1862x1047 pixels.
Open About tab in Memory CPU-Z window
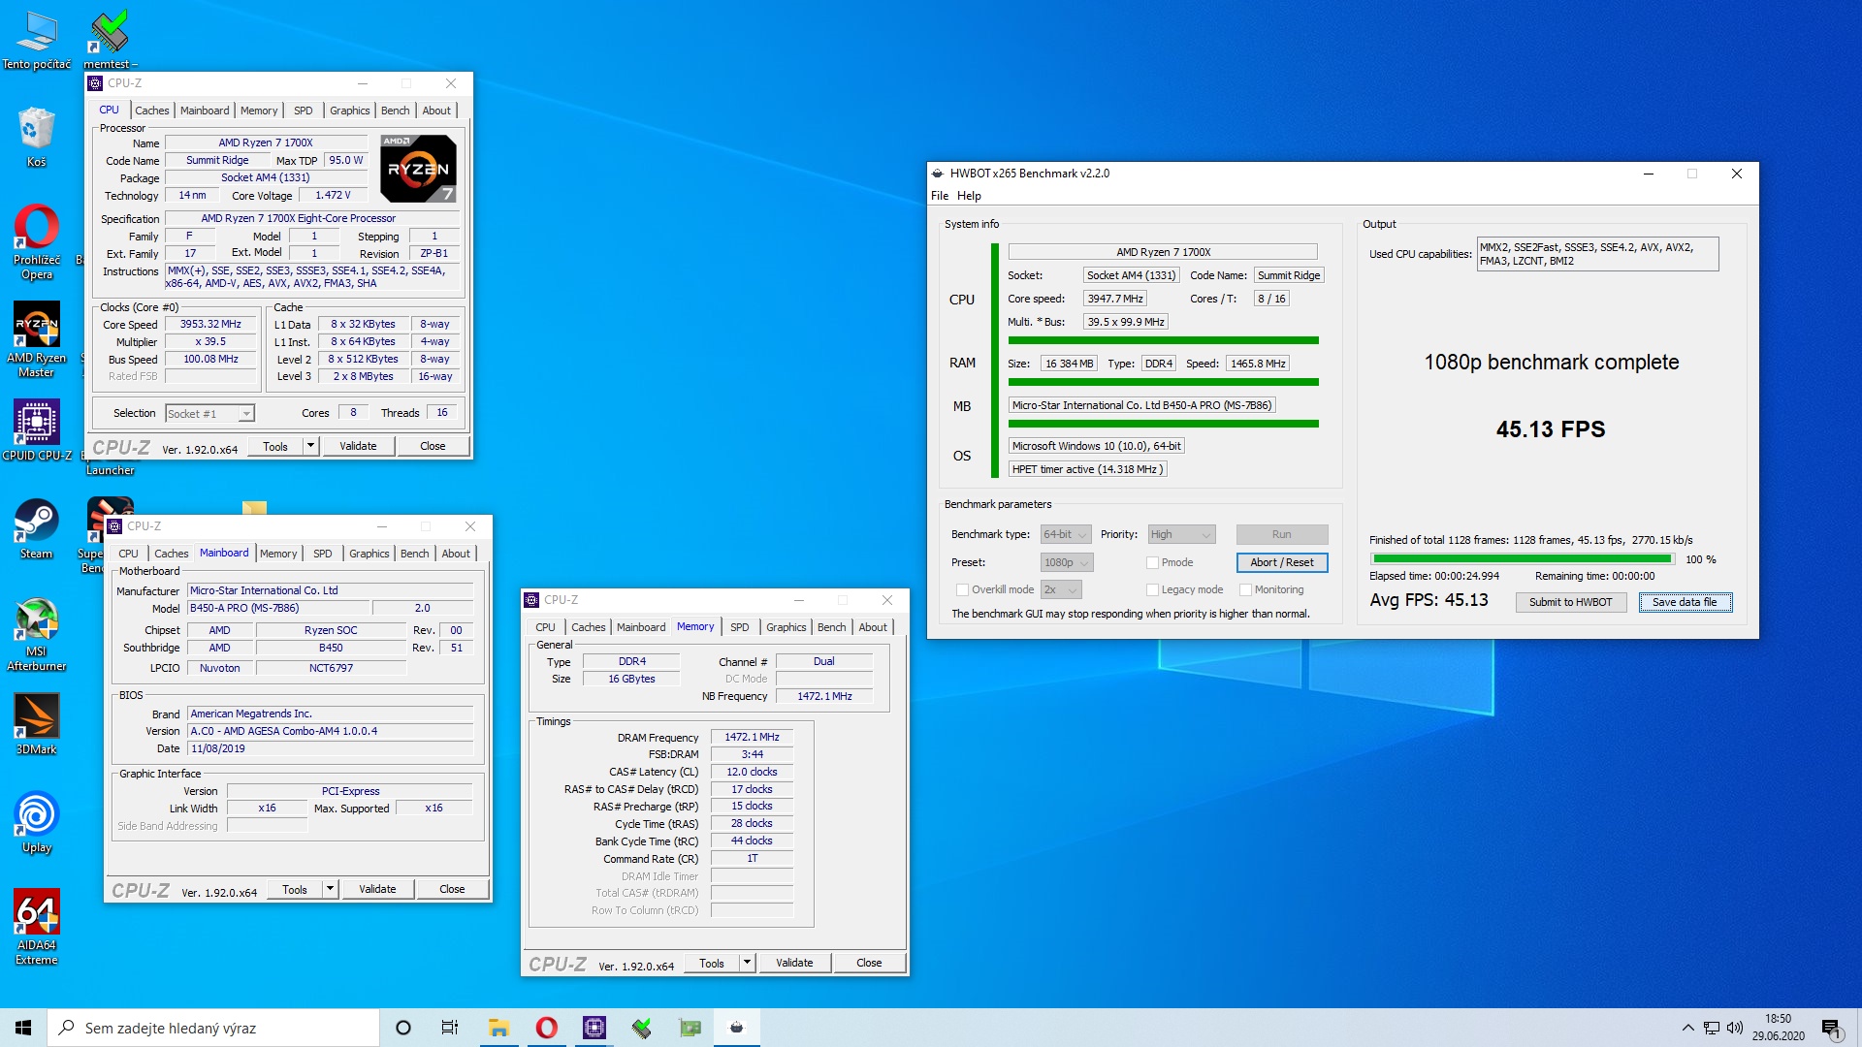(873, 627)
